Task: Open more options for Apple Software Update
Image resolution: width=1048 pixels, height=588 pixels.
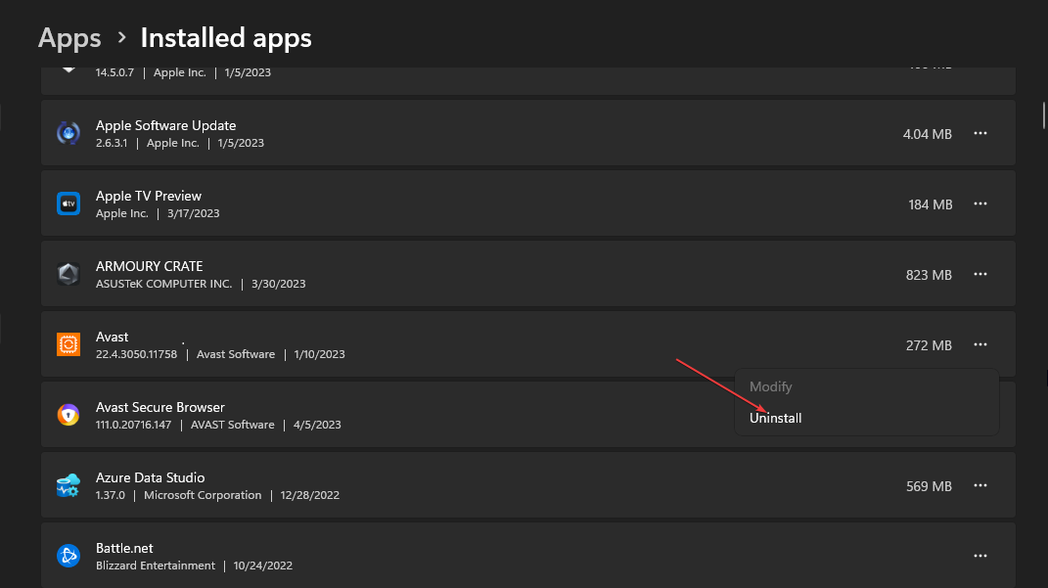Action: (980, 134)
